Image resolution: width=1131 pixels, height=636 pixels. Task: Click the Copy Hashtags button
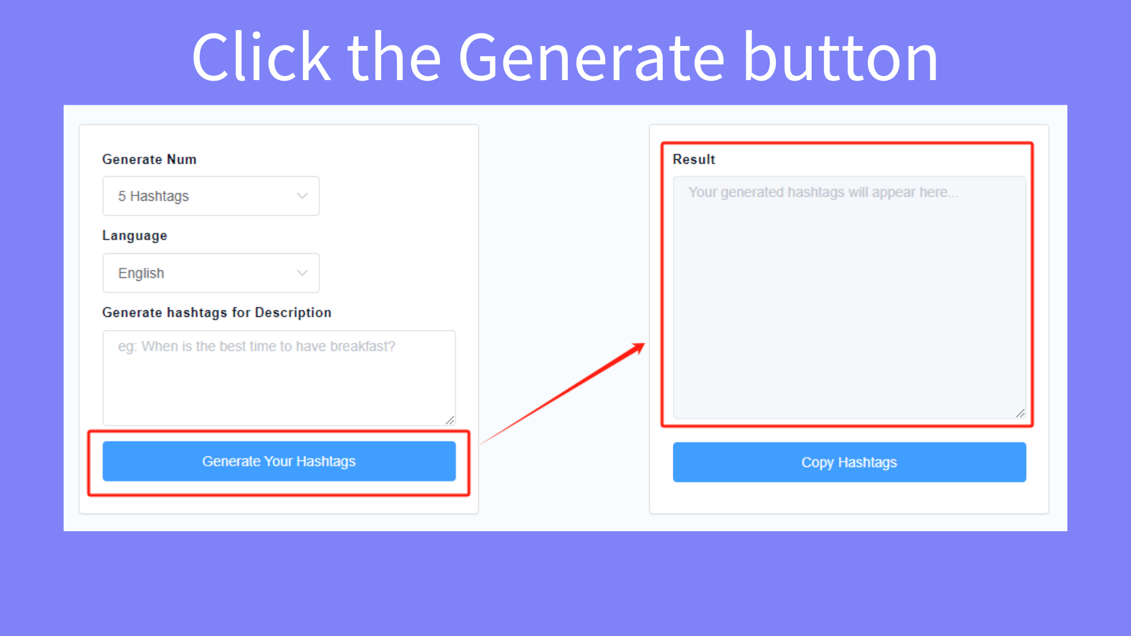(x=849, y=462)
